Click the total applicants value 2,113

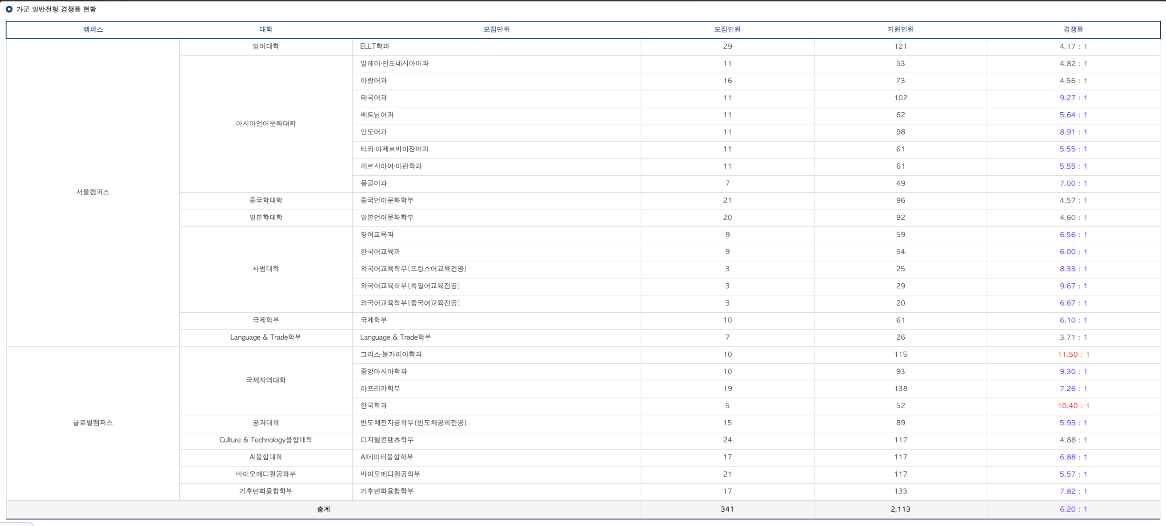point(900,509)
